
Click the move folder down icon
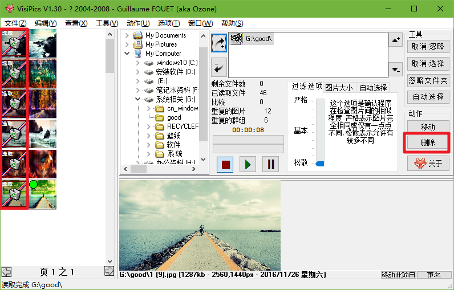coord(396,69)
